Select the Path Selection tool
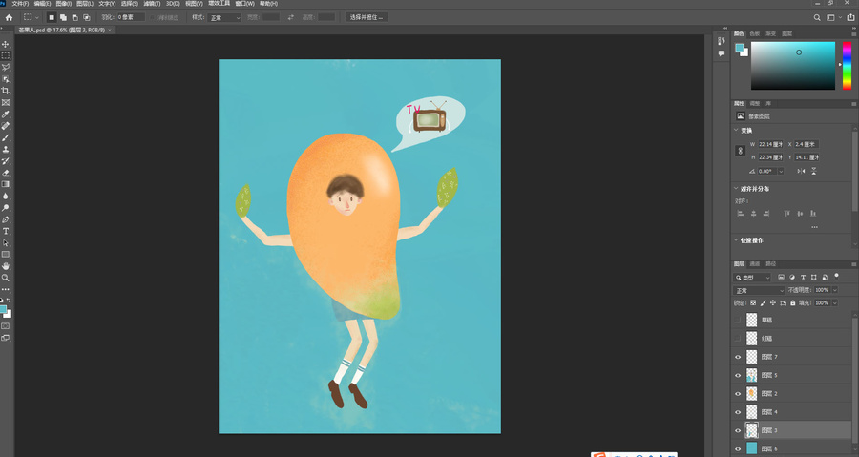The width and height of the screenshot is (859, 457). pos(6,243)
